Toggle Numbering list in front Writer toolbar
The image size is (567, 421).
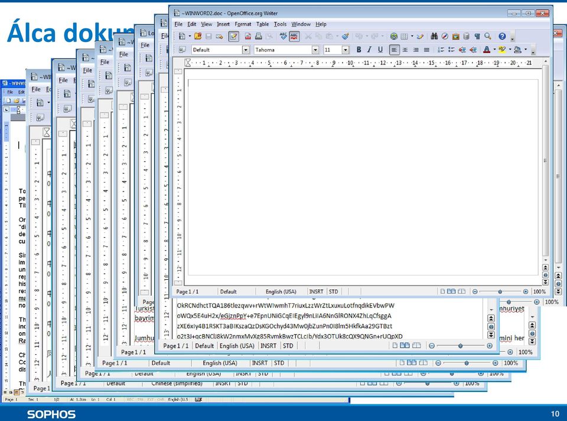coord(441,50)
